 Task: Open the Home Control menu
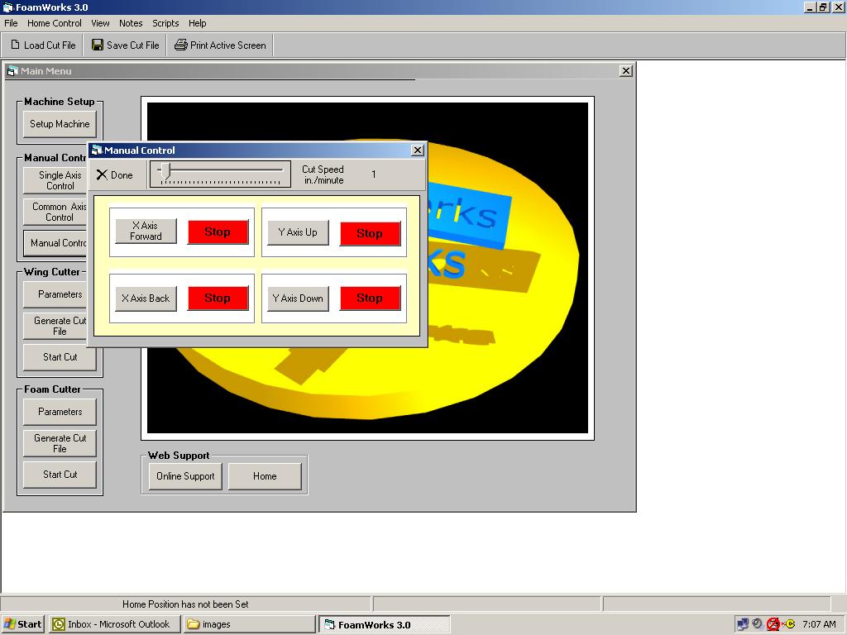point(56,23)
